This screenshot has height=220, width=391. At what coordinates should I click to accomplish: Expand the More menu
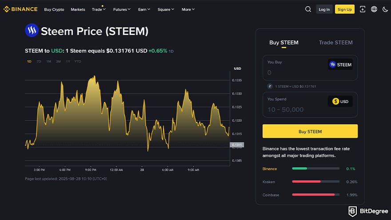click(x=188, y=9)
